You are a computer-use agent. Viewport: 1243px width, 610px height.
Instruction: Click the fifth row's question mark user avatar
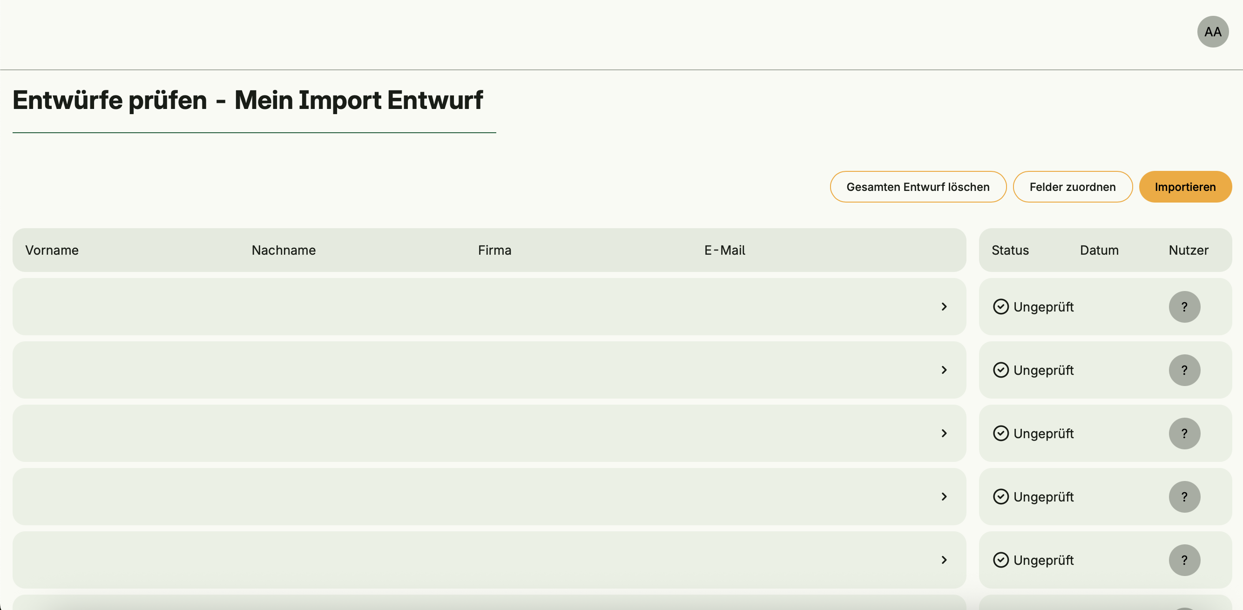coord(1184,560)
